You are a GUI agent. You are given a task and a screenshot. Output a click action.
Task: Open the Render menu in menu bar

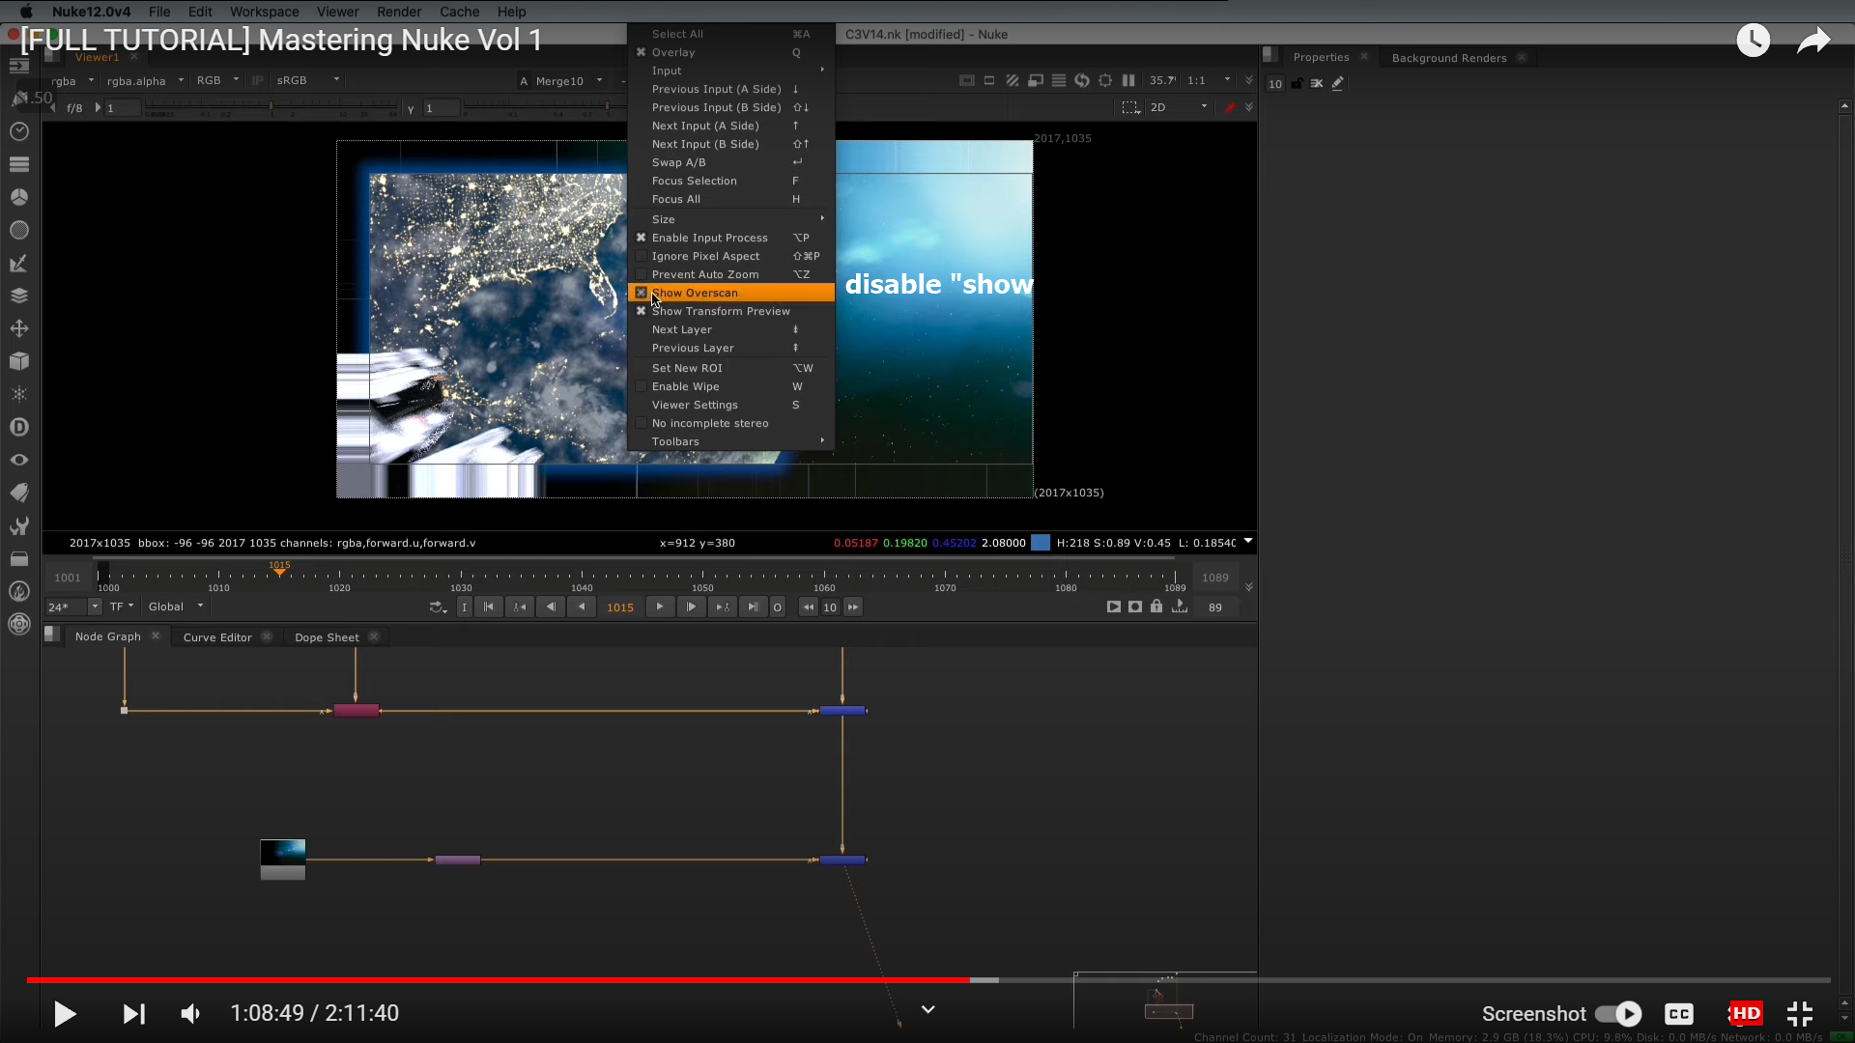pos(399,12)
